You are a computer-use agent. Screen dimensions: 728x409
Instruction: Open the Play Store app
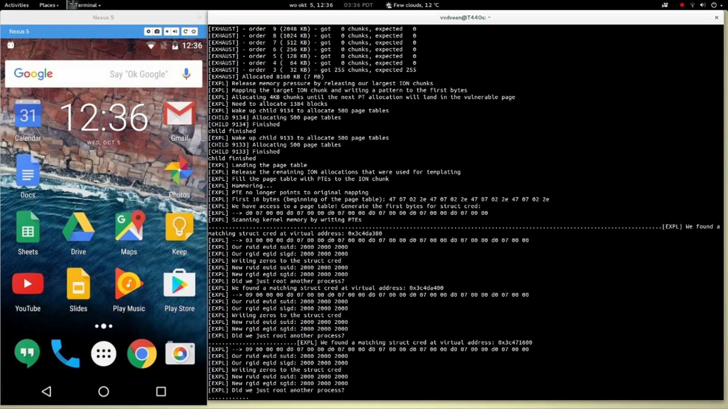click(179, 290)
